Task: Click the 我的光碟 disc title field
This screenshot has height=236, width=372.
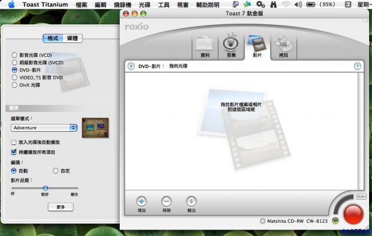Action: click(x=178, y=66)
